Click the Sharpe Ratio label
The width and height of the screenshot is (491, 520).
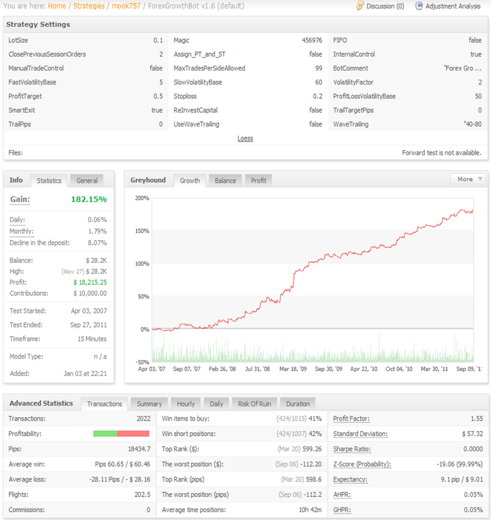click(352, 449)
